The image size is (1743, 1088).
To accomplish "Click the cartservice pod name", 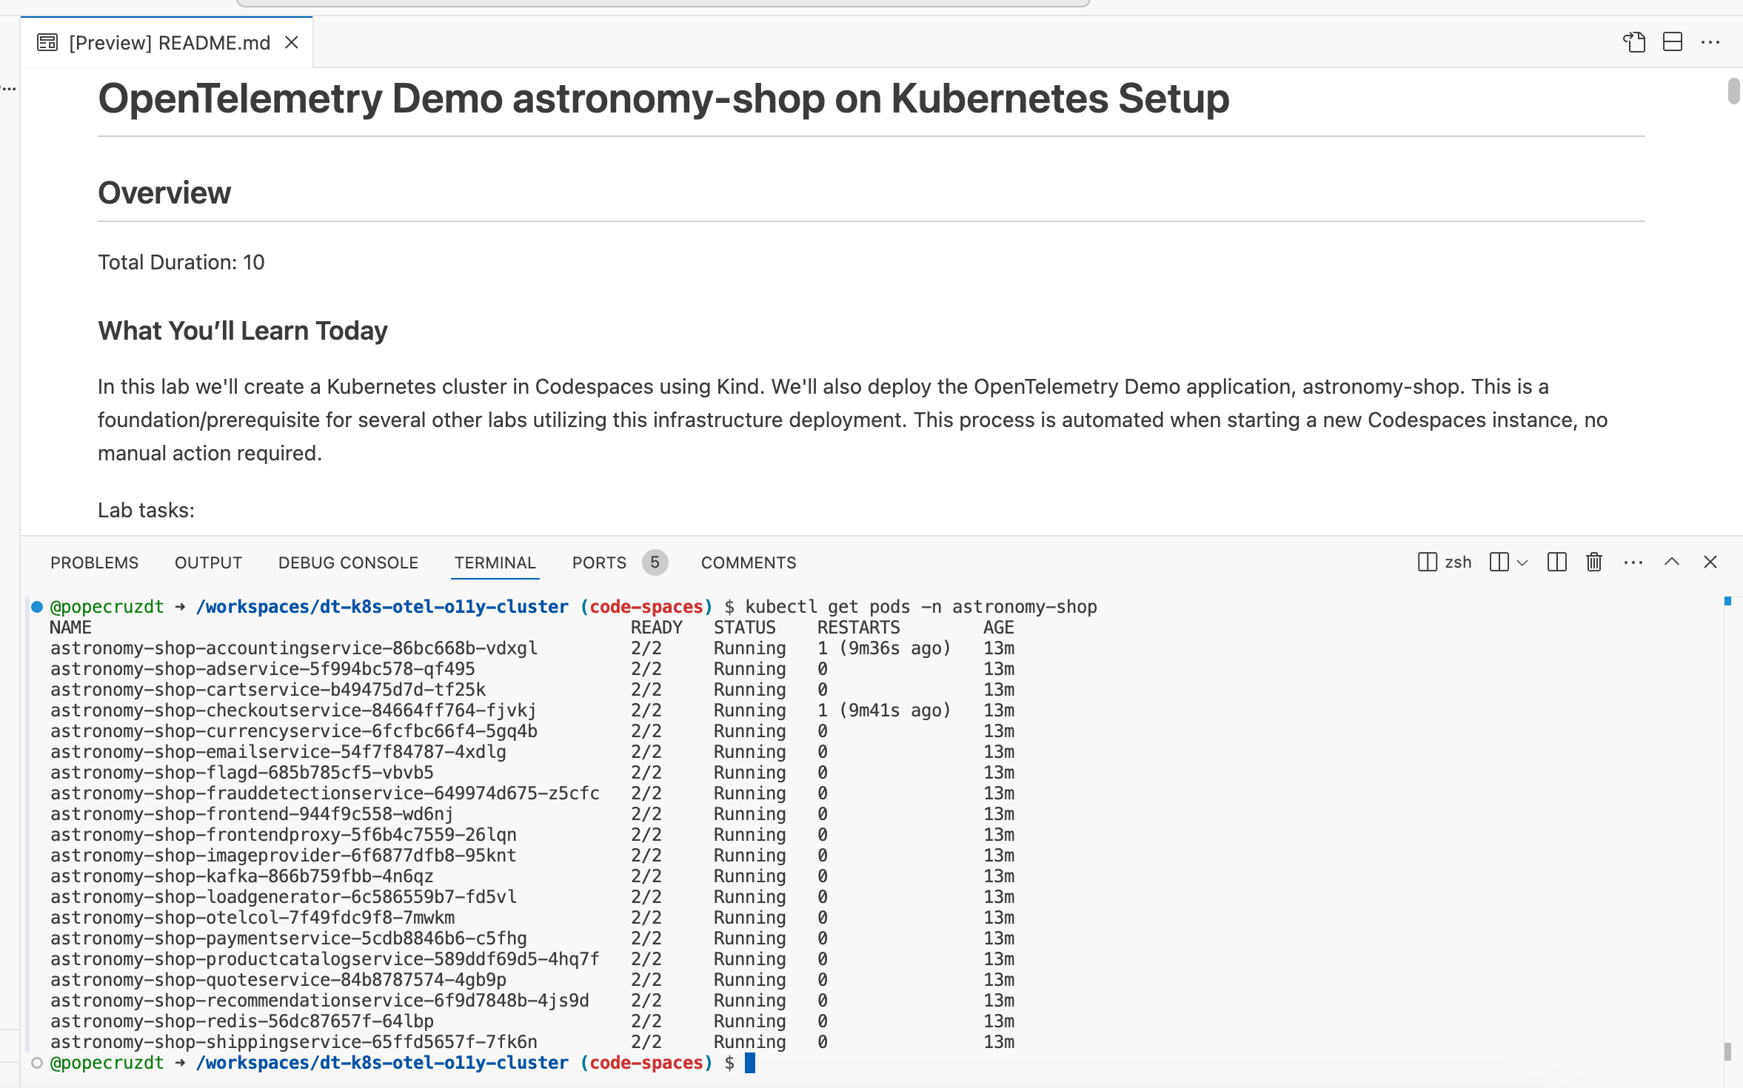I will [268, 690].
